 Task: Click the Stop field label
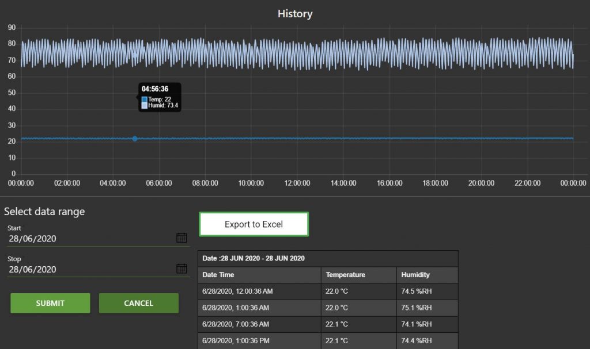[x=14, y=259]
